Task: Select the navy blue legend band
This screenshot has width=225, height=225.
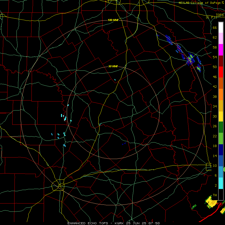Action: pyautogui.click(x=221, y=150)
